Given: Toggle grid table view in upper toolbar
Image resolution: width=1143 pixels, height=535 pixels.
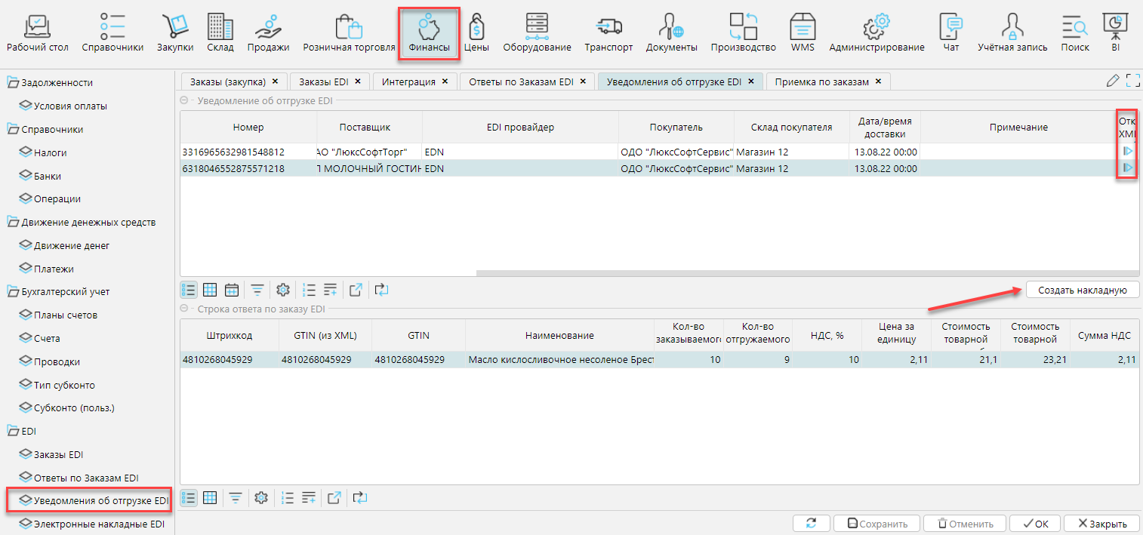Looking at the screenshot, I should tap(210, 290).
